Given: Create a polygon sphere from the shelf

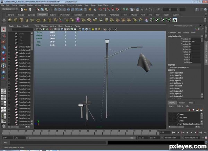Looking at the screenshot, I should (10, 20).
